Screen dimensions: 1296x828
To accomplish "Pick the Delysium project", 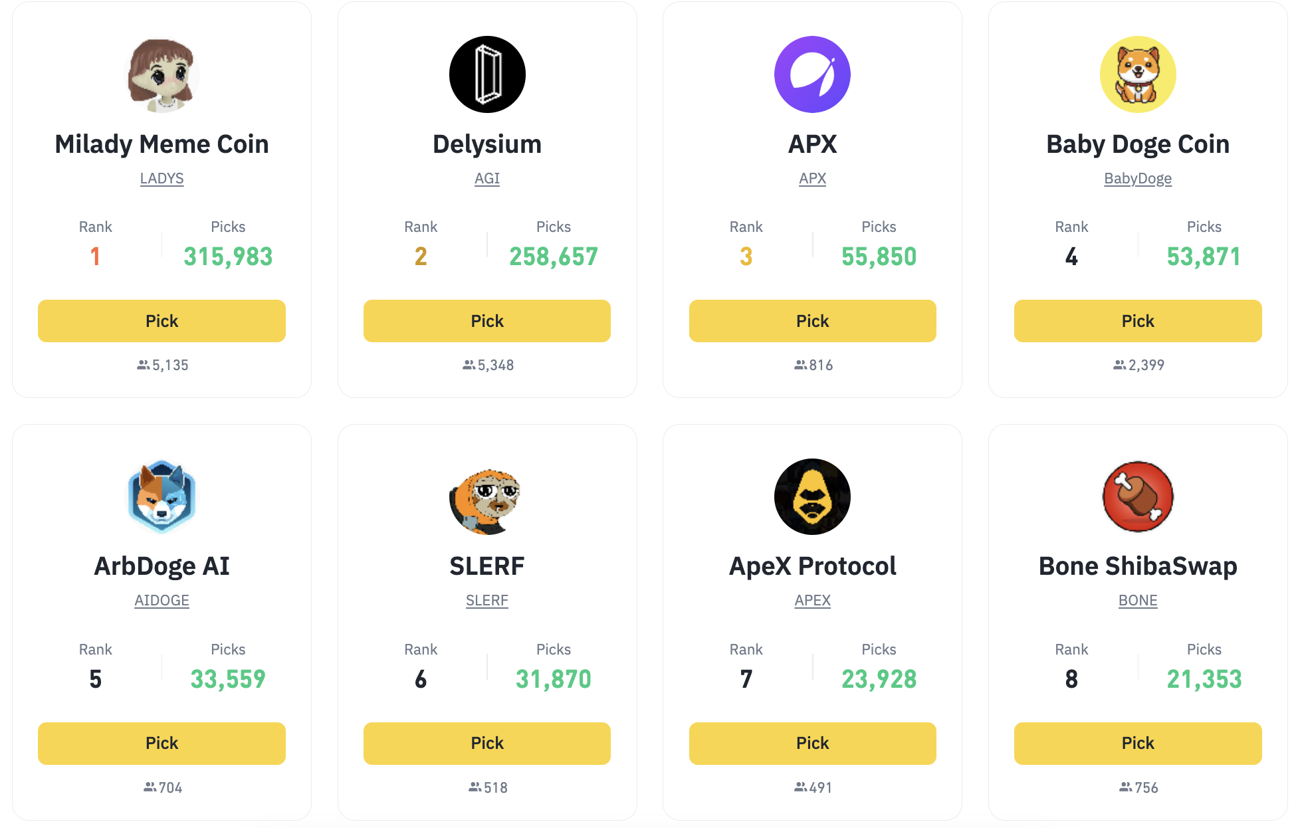I will point(487,321).
